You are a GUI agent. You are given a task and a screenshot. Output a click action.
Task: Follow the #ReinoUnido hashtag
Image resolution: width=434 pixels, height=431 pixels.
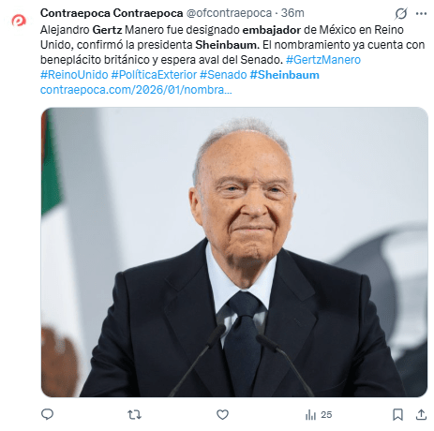[x=74, y=75]
